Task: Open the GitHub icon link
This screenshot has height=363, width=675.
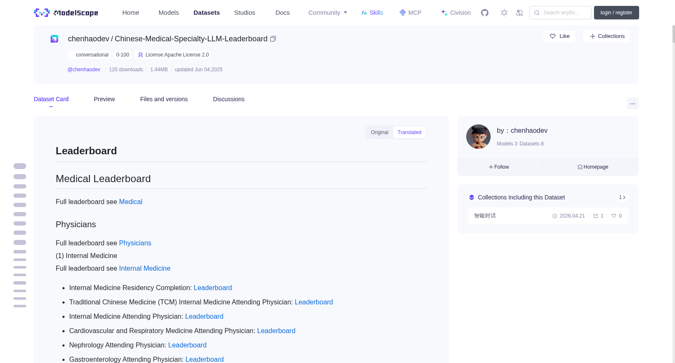Action: [x=485, y=13]
